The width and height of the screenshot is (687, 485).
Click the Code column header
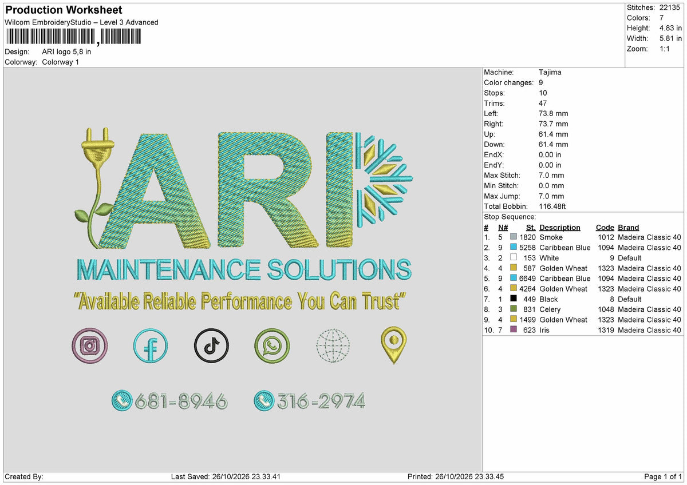tap(605, 228)
